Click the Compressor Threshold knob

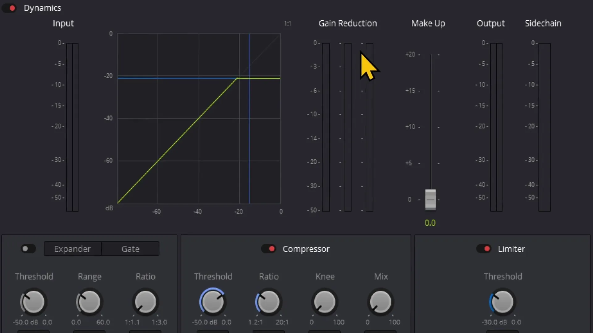point(212,302)
